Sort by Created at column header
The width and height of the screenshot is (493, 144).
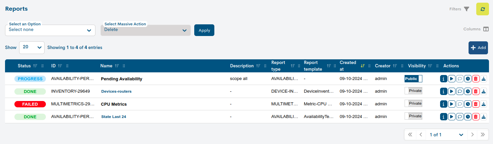click(x=348, y=66)
